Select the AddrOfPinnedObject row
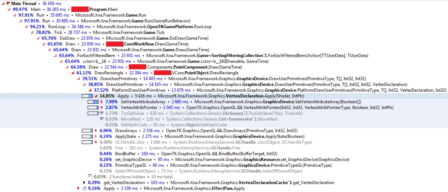Viewport: 448px width, 192px height. point(224,171)
